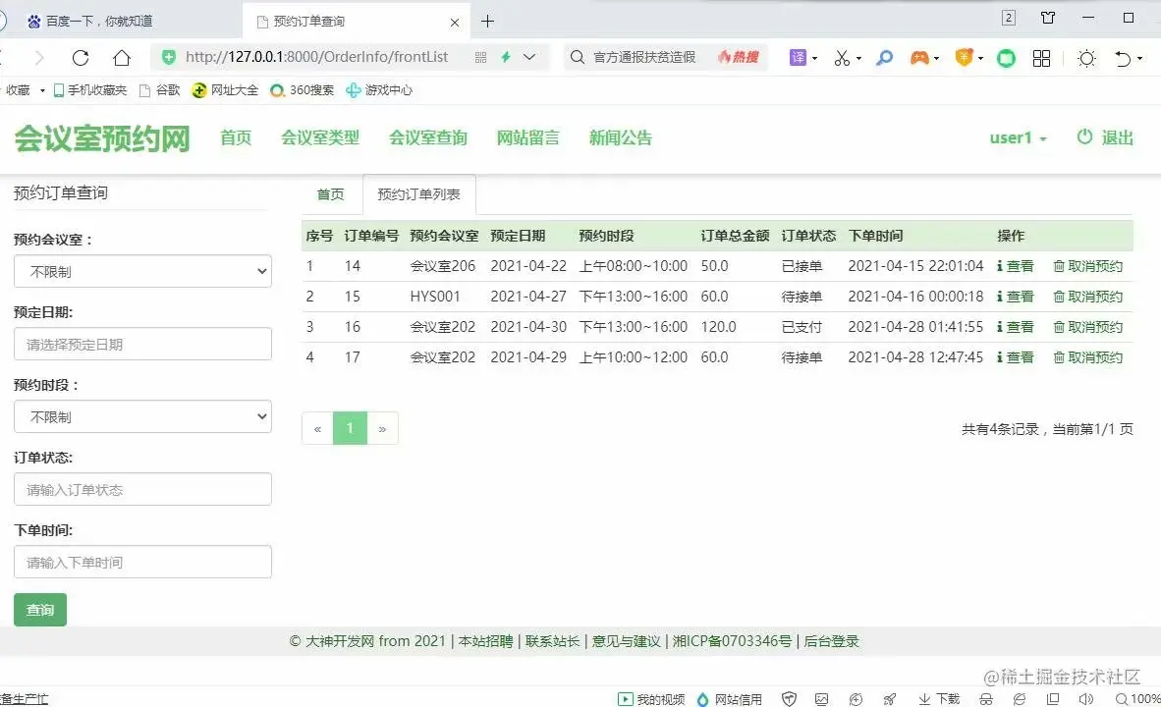
Task: Cancel reservation for order 17
Action: click(x=1087, y=356)
